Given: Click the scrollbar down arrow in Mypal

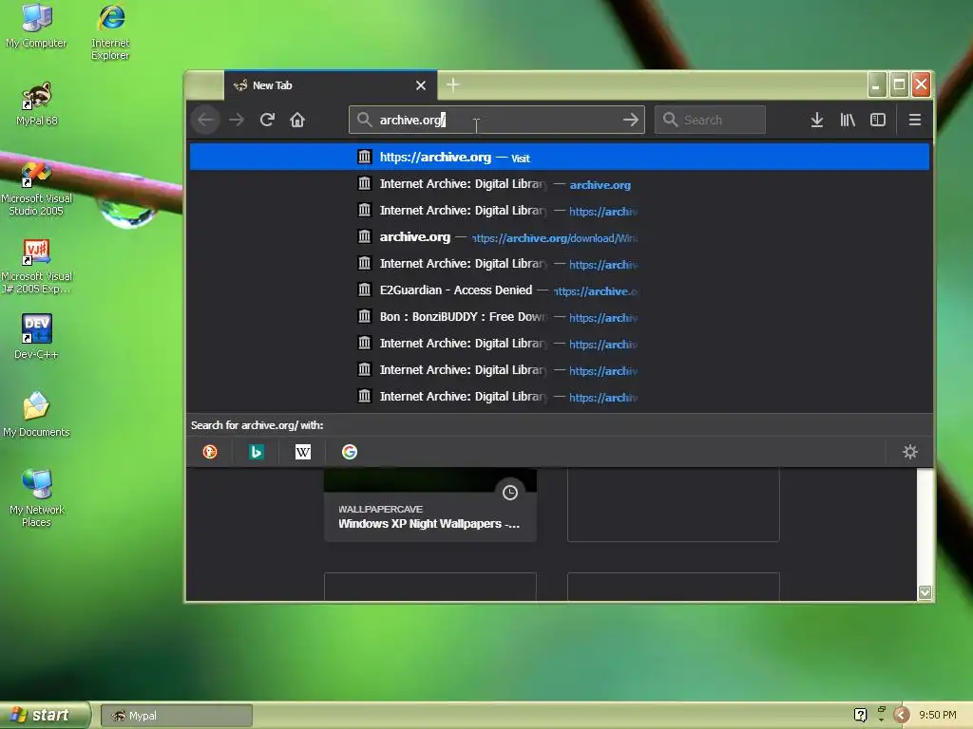Looking at the screenshot, I should click(925, 592).
